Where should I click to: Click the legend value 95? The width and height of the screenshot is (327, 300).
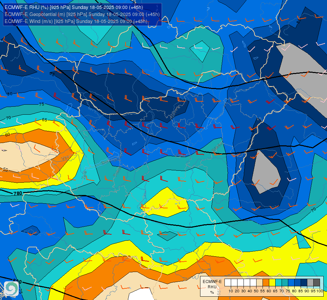pos(313,291)
